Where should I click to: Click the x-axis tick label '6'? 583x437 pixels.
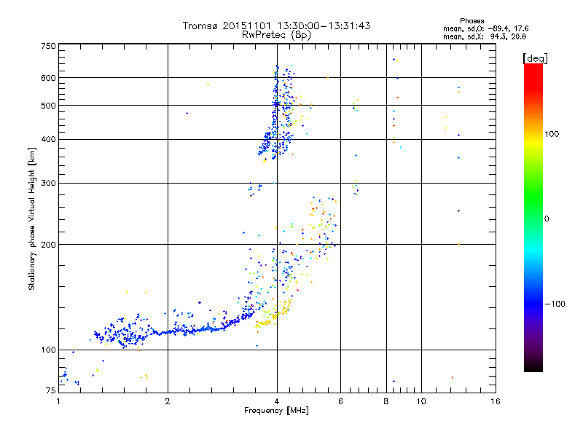point(340,401)
